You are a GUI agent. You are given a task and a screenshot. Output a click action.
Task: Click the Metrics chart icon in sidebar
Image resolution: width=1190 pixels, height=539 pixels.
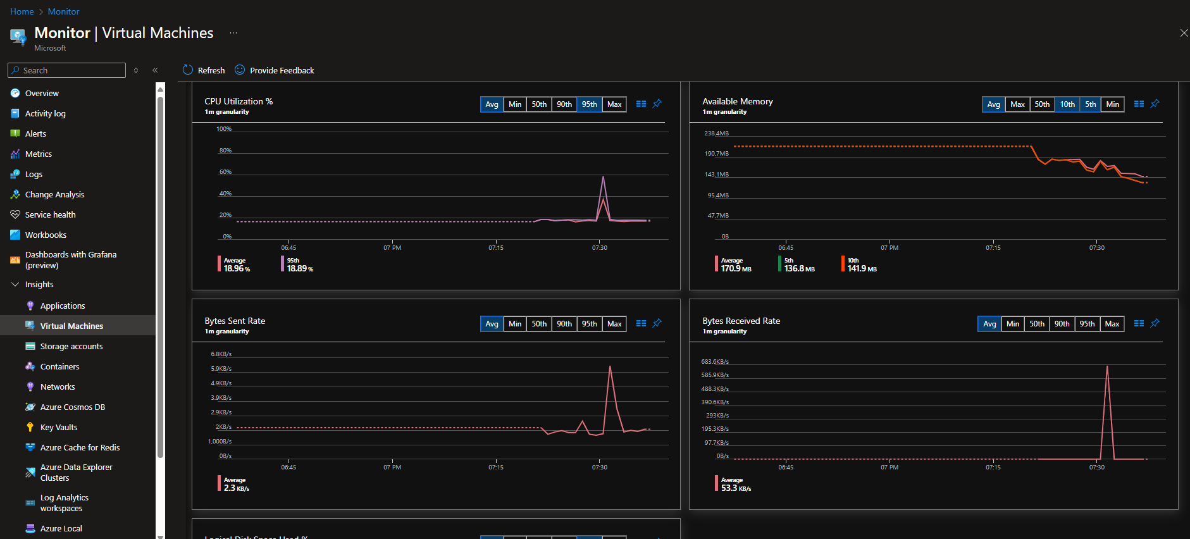coord(15,154)
